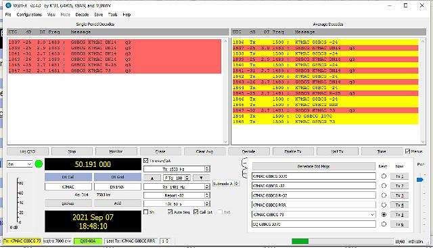Open the View menu
This screenshot has width=433, height=248.
pyautogui.click(x=51, y=15)
